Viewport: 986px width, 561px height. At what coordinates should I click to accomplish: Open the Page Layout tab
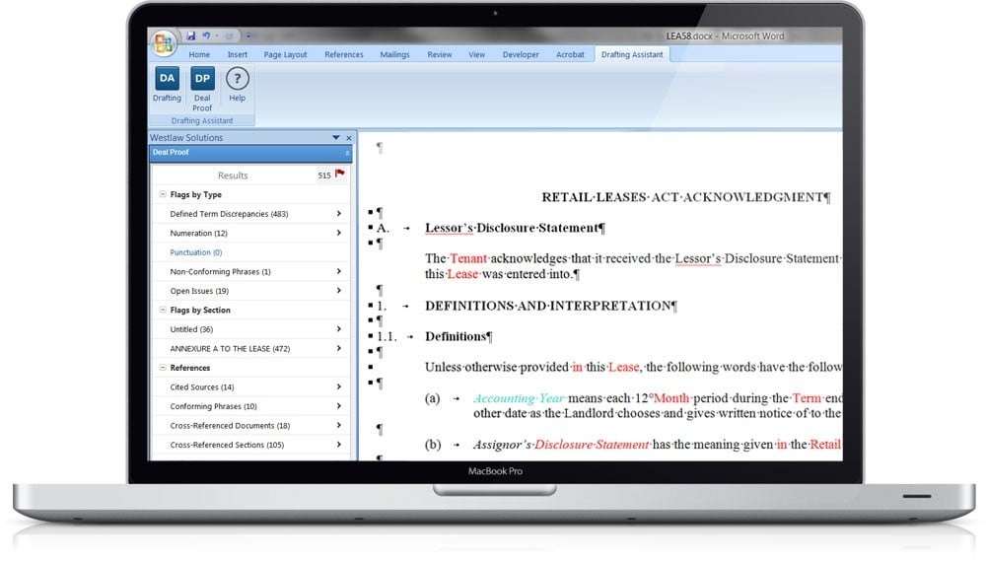(286, 54)
